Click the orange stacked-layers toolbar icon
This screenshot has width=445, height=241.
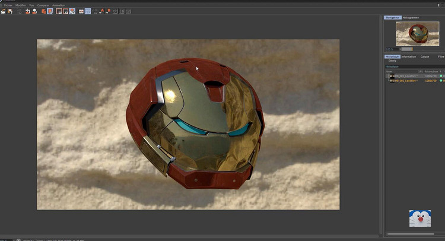pyautogui.click(x=44, y=11)
